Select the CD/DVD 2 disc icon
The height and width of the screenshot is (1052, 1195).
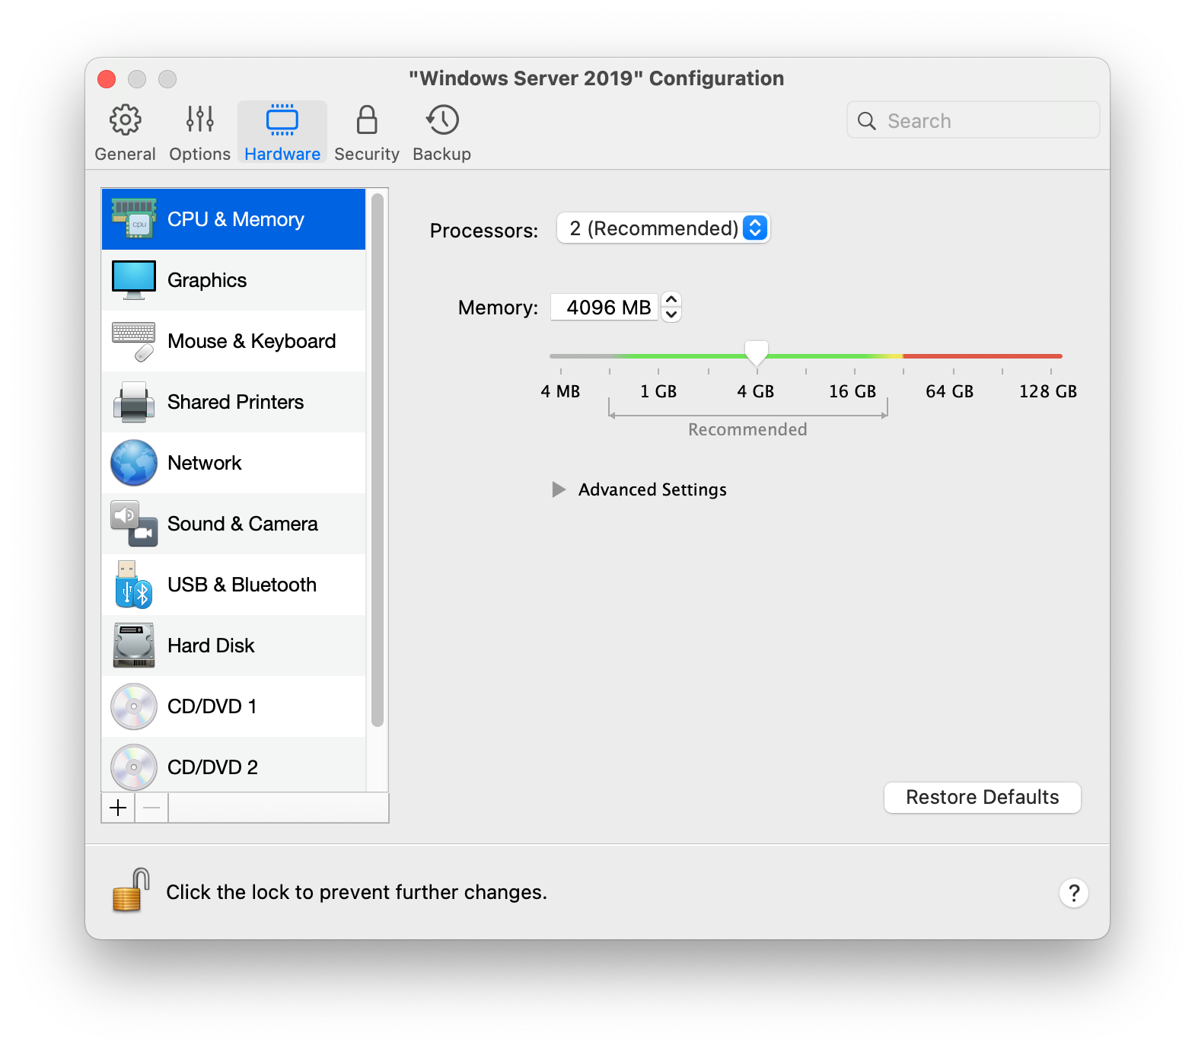[134, 767]
